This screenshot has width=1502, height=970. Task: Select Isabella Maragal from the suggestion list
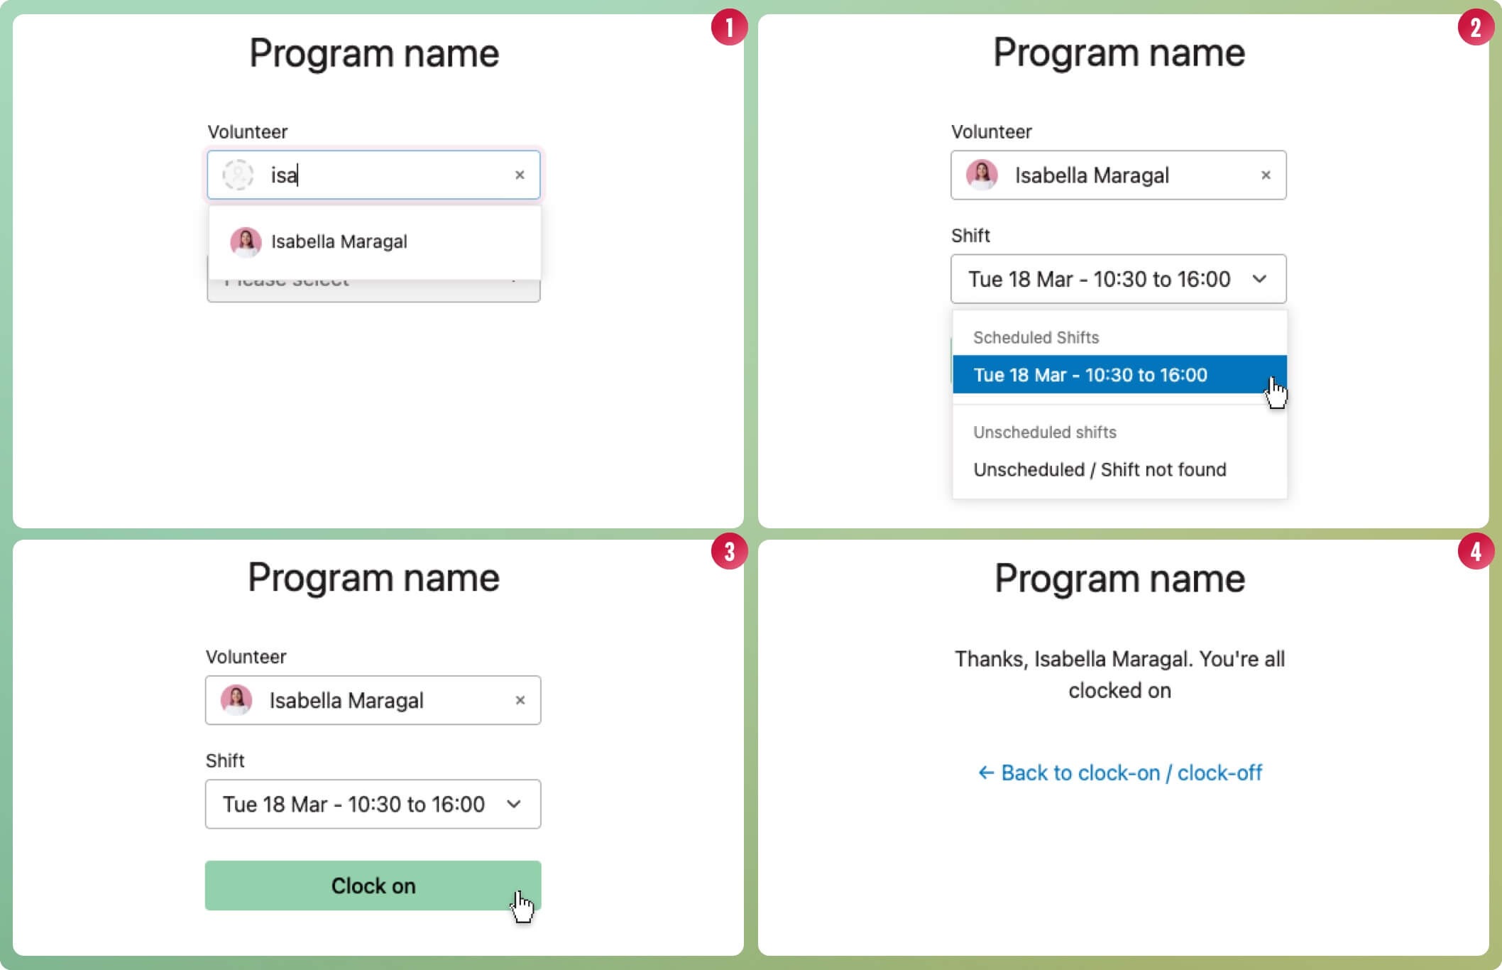(339, 242)
